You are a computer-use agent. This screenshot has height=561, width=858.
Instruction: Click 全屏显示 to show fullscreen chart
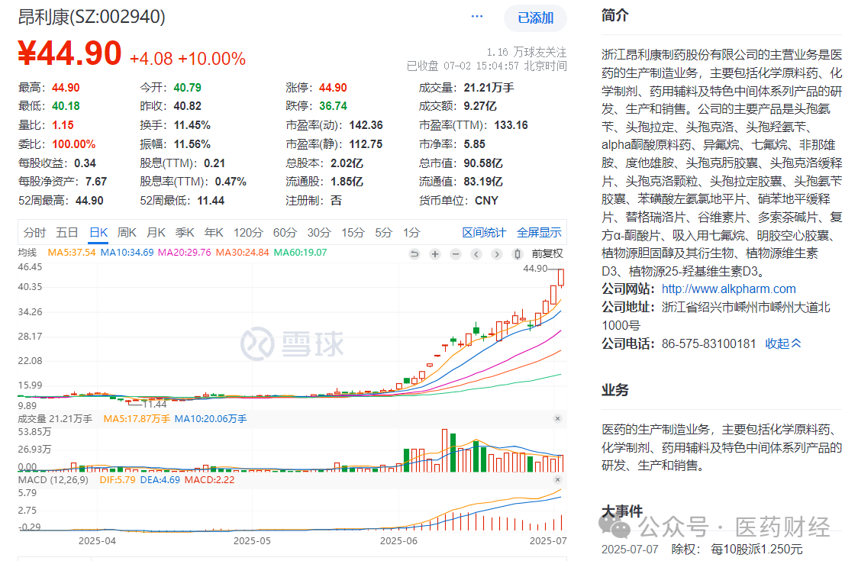click(x=539, y=233)
